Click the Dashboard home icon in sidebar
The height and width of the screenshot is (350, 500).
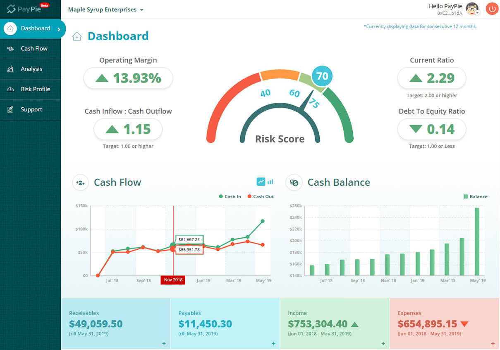[x=10, y=28]
